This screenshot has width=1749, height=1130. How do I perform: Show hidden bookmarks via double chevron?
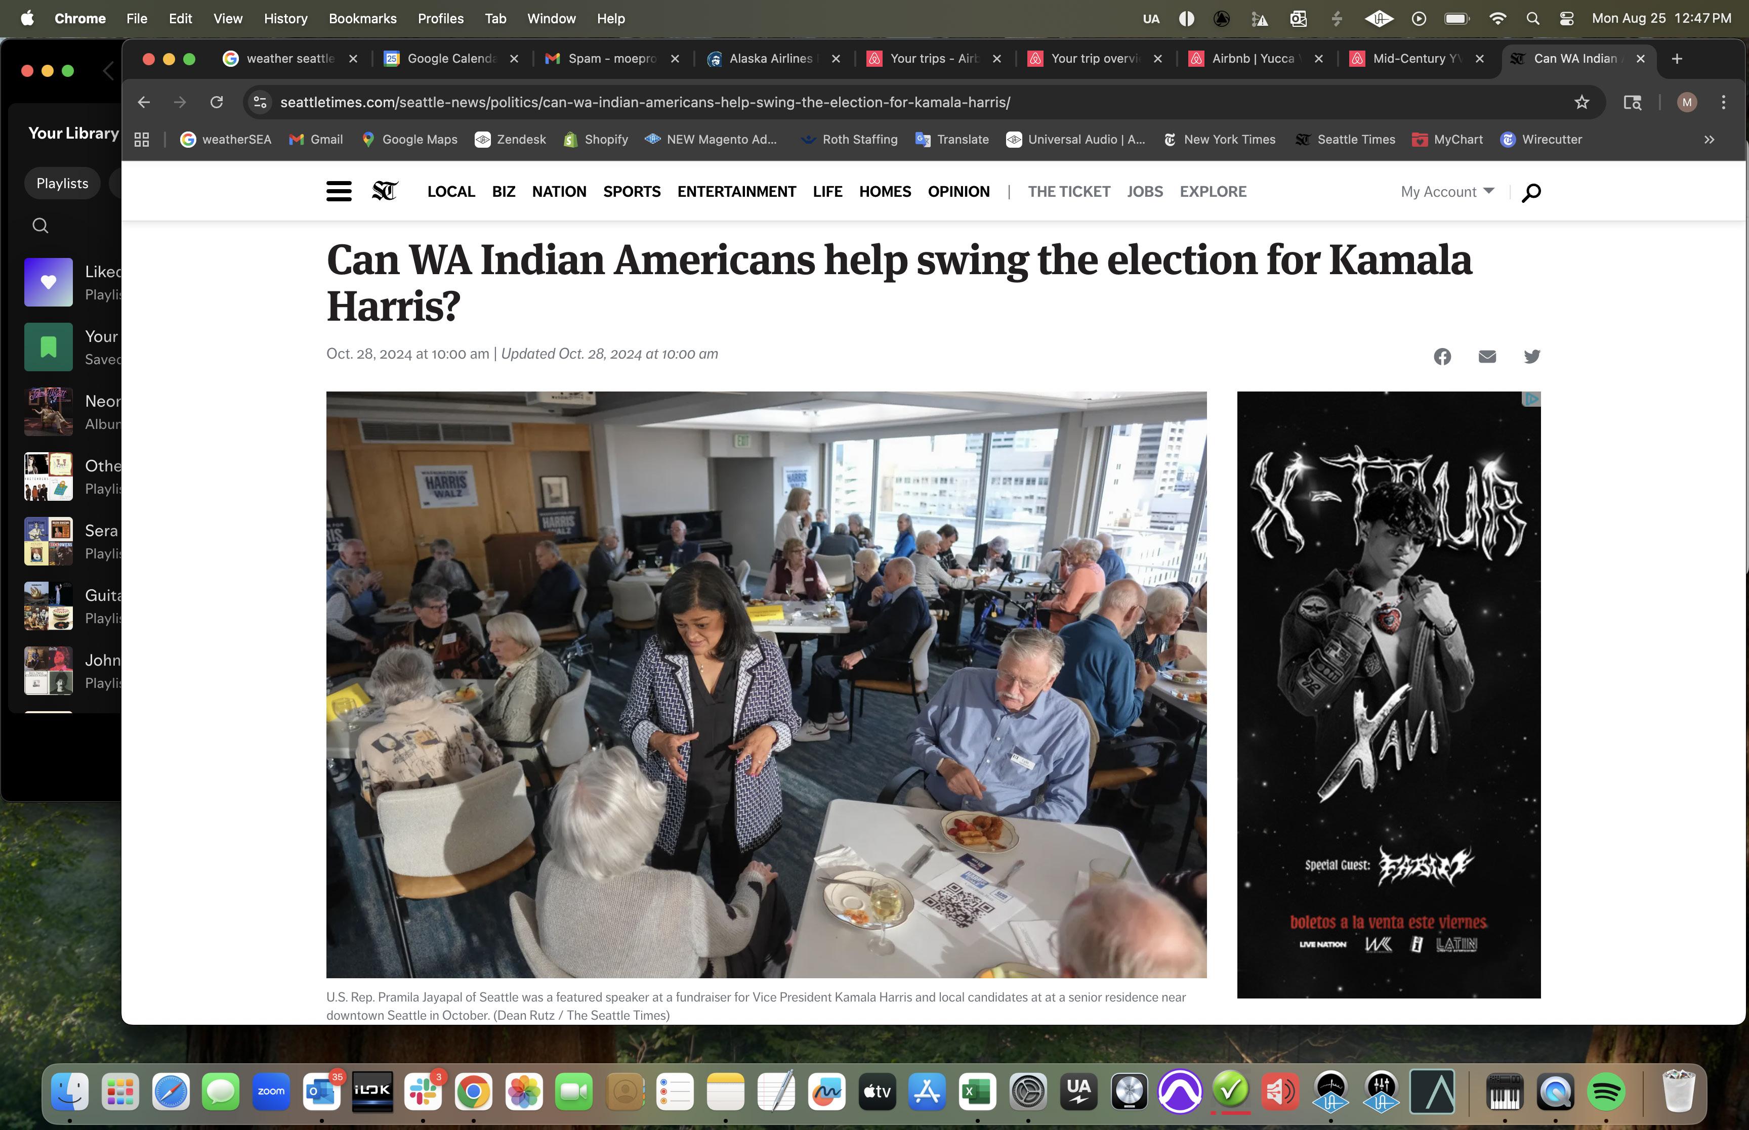tap(1710, 140)
